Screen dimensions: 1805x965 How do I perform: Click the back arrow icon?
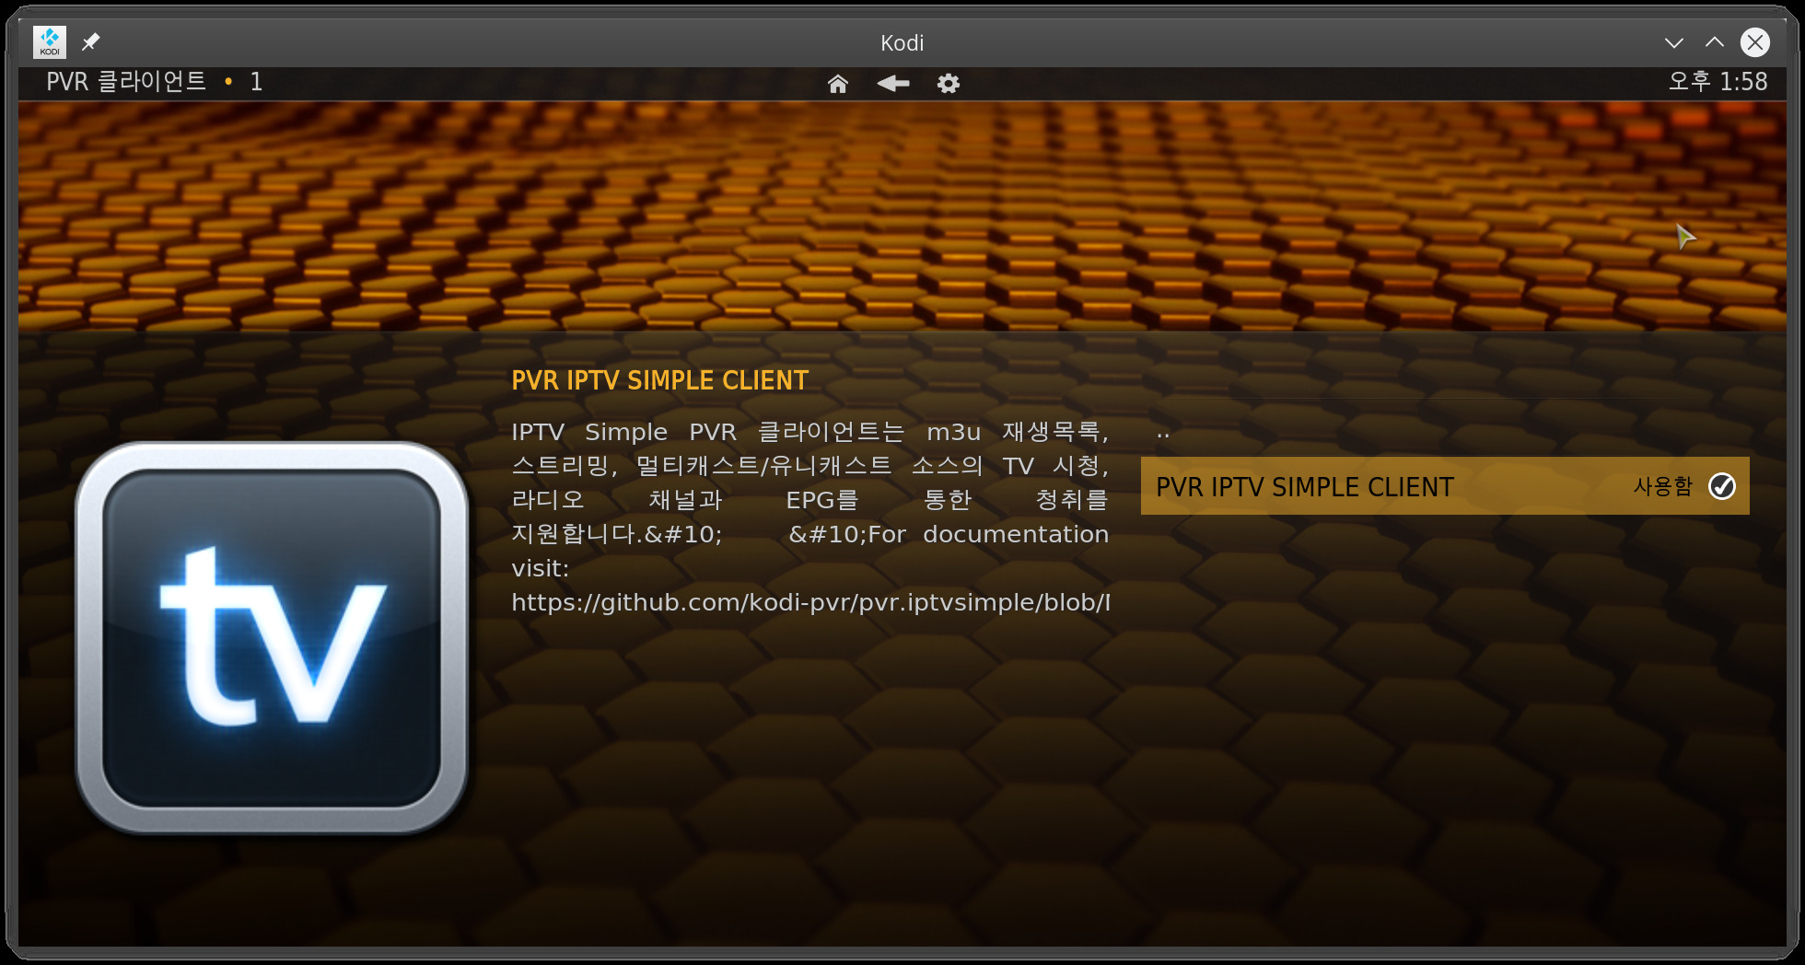click(892, 84)
